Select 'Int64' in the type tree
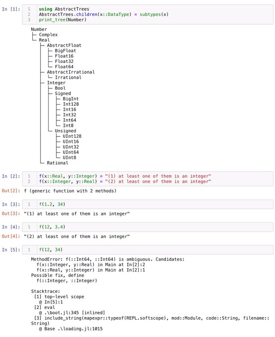Viewport: 275px width, 337px height. (x=69, y=120)
